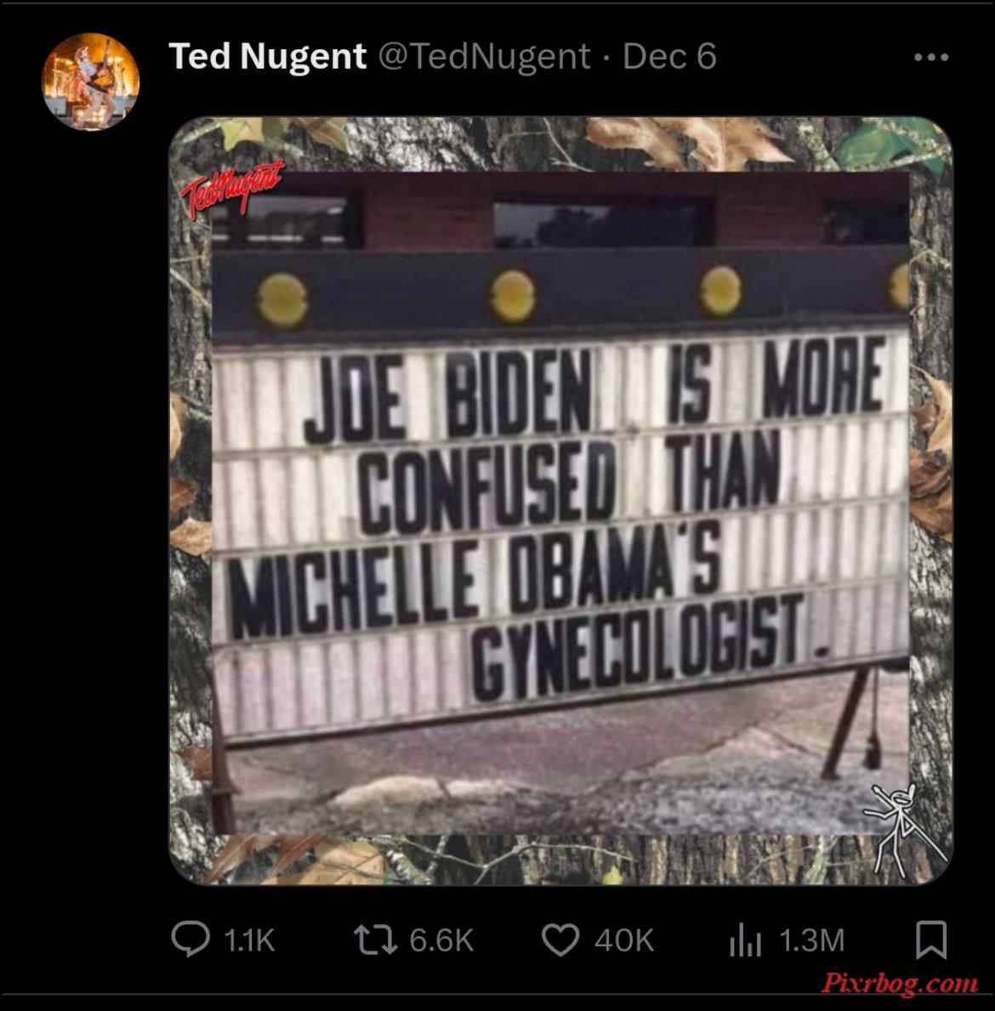The image size is (995, 1011).
Task: Click the 40K likes count
Action: pos(623,940)
